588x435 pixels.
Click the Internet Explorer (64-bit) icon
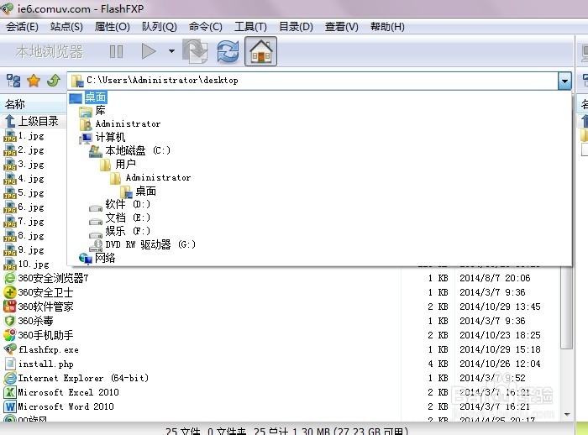coord(10,378)
